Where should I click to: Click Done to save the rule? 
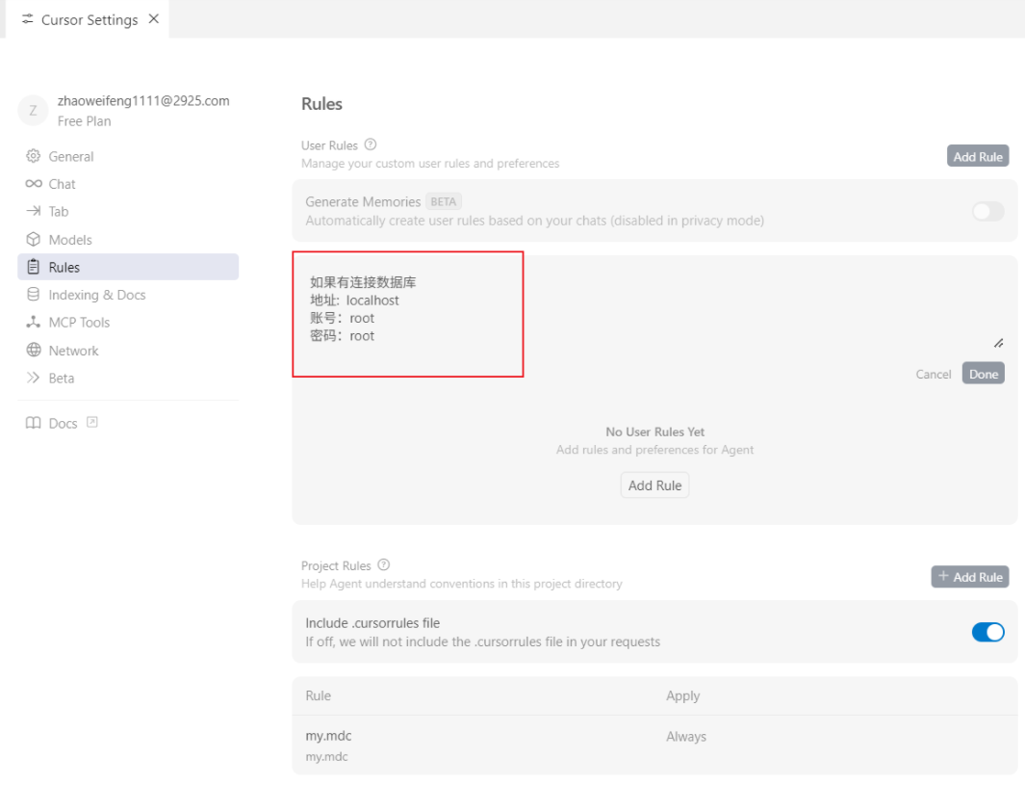pos(984,374)
